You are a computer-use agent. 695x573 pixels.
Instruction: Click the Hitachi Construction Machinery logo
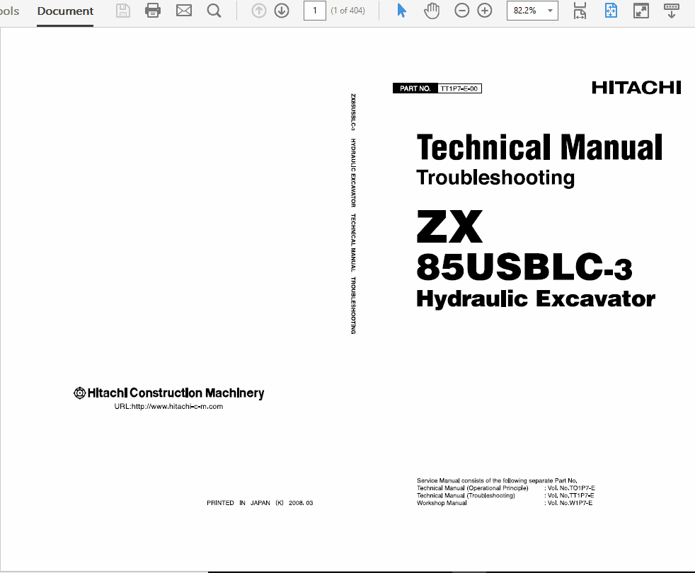[168, 393]
